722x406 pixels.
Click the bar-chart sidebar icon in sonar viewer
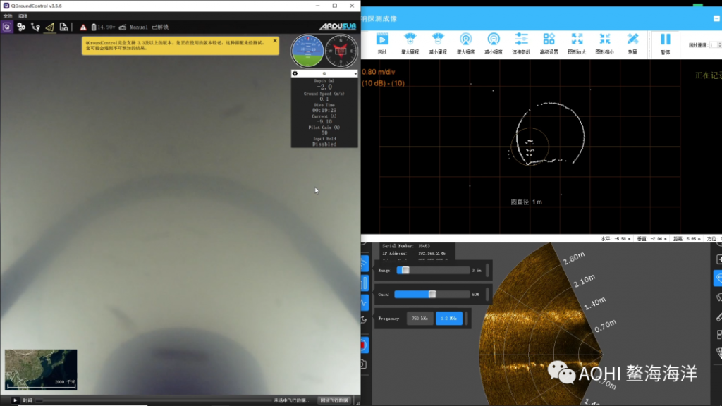[365, 283]
